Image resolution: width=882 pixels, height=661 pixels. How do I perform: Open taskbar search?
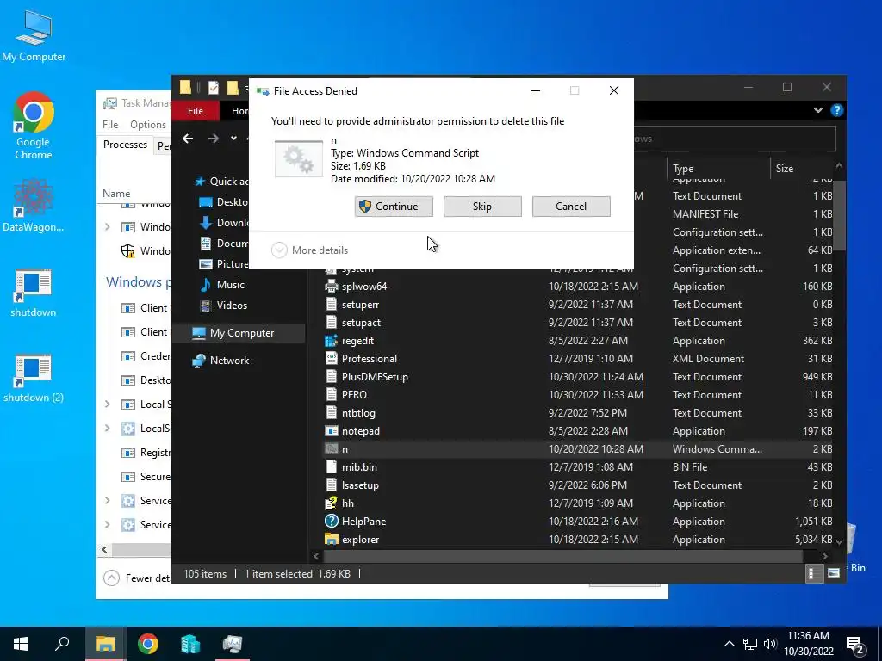62,644
